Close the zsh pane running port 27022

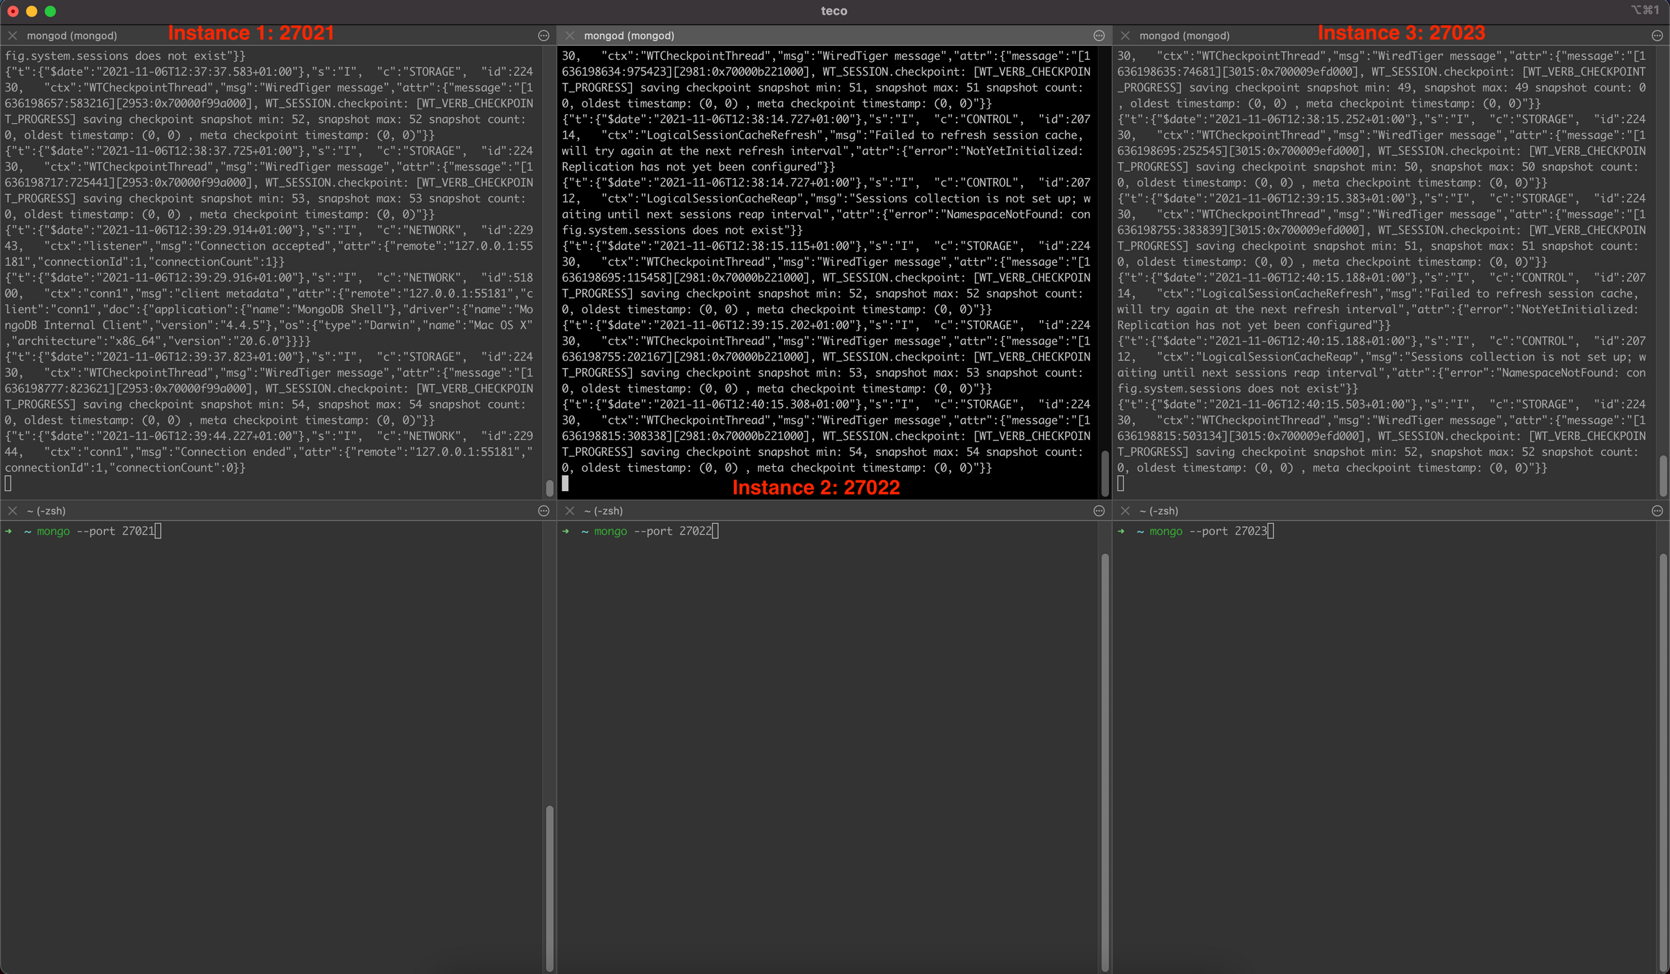pyautogui.click(x=570, y=511)
